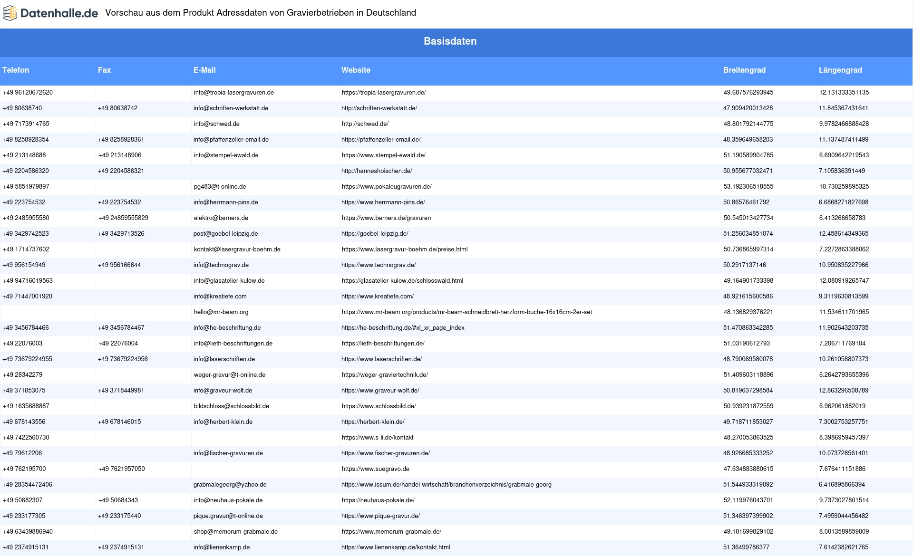Click the Datenhalle.de logo icon
913x556 pixels.
10,13
